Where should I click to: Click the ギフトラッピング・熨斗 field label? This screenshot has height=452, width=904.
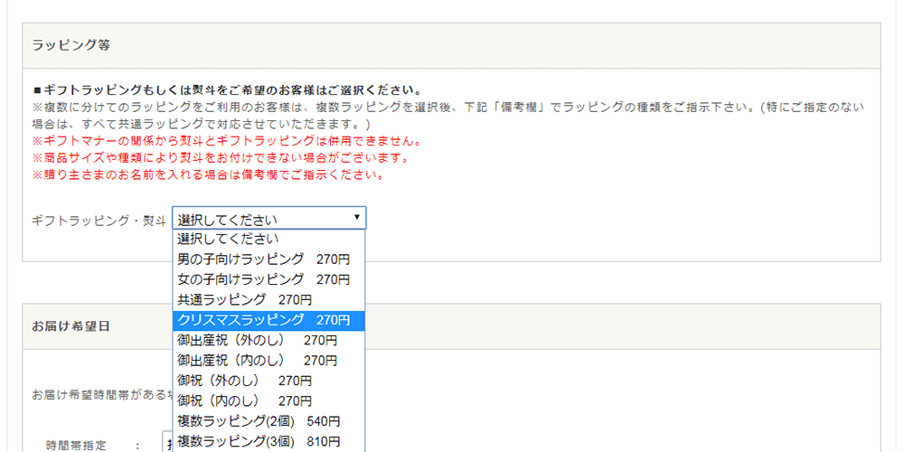click(99, 219)
